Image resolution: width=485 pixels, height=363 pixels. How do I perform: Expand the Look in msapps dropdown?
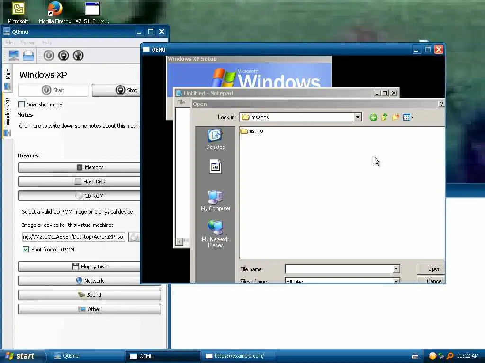pyautogui.click(x=358, y=117)
